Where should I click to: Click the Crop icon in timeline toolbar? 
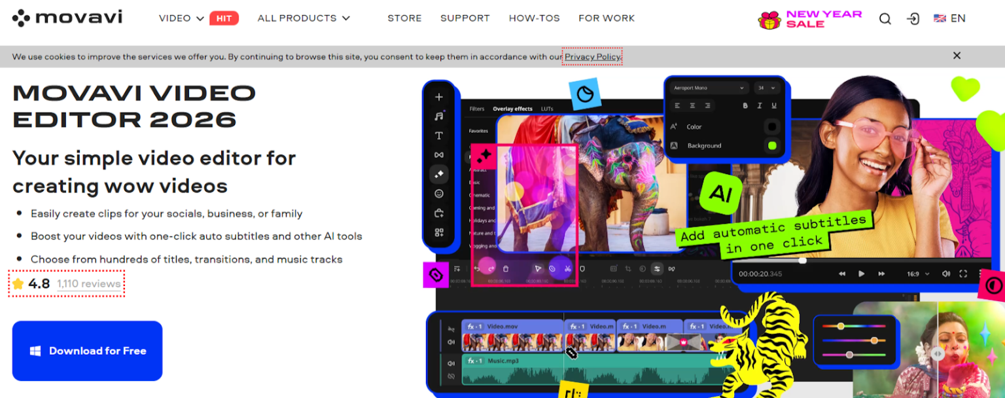(x=627, y=268)
